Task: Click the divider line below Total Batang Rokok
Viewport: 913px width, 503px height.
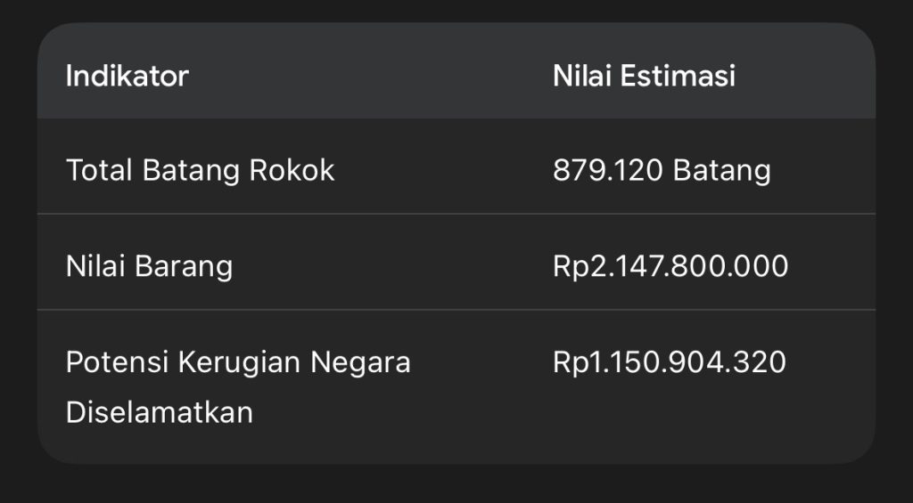Action: [x=456, y=214]
